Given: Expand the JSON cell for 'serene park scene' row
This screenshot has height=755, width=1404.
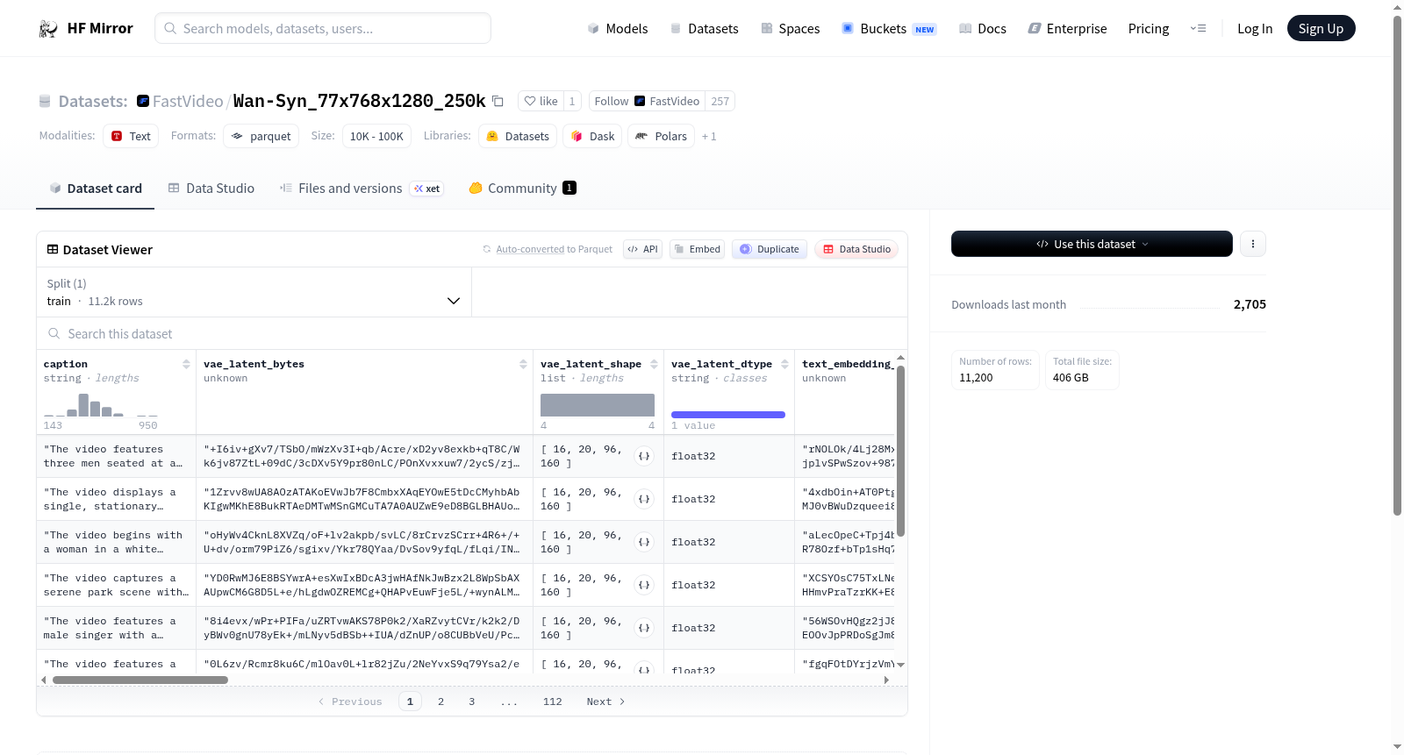Looking at the screenshot, I should pyautogui.click(x=644, y=585).
